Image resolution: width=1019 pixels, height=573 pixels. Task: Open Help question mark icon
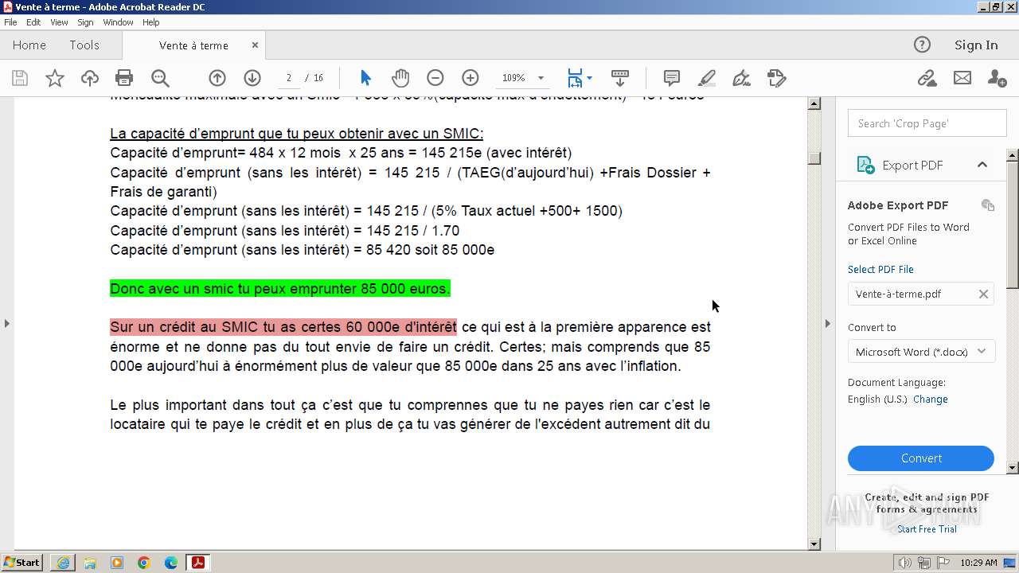coord(922,45)
